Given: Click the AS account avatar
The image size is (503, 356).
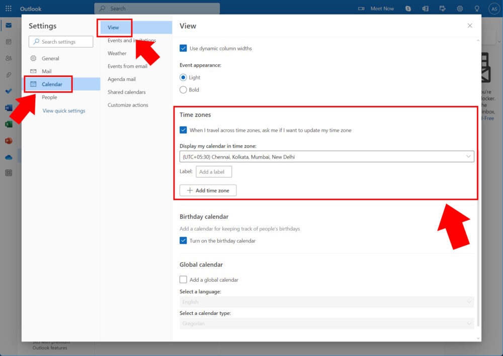Looking at the screenshot, I should (493, 9).
